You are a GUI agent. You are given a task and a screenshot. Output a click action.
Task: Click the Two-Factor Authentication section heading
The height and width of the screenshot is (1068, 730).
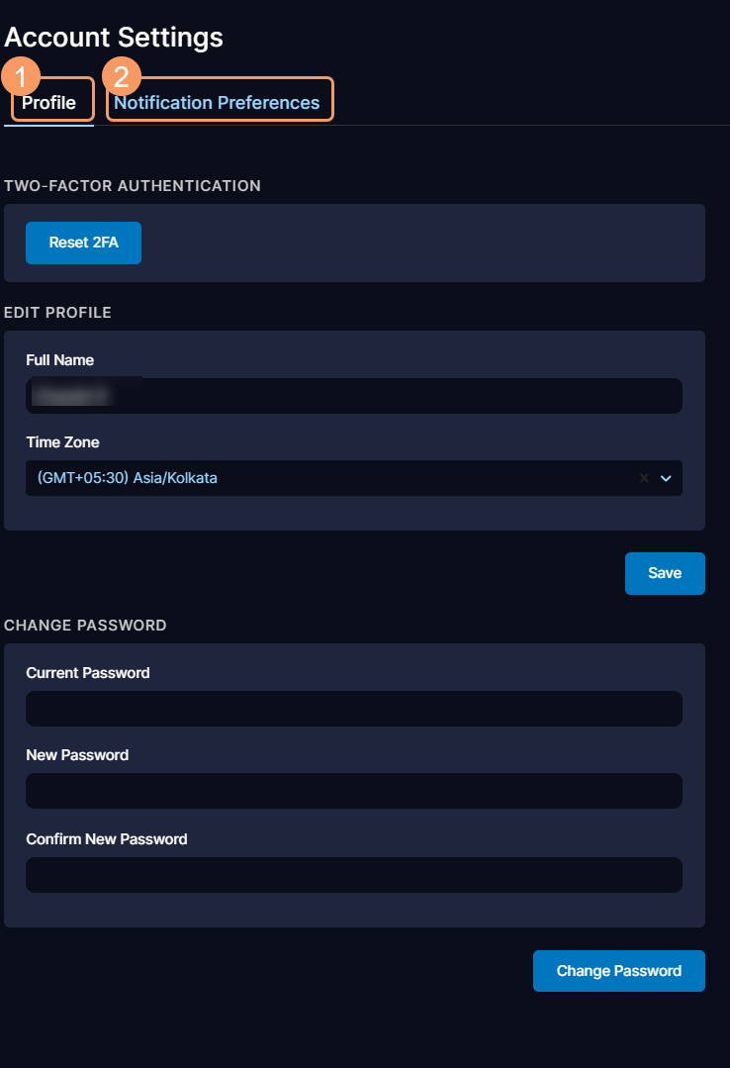[x=133, y=185]
